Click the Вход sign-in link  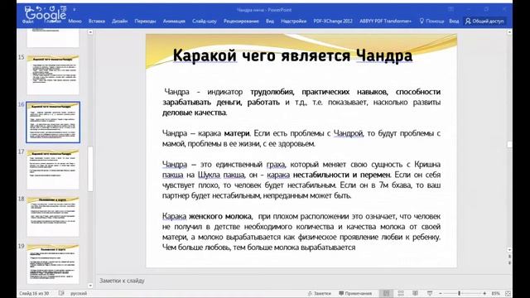[454, 21]
